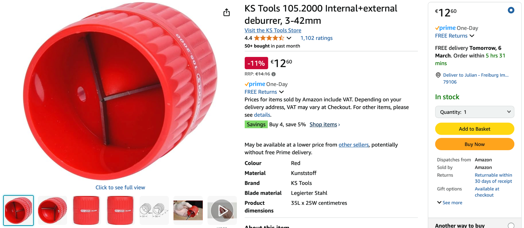Click the prime logo in buy box
Viewport: 524px width, 228px height.
pyautogui.click(x=445, y=28)
